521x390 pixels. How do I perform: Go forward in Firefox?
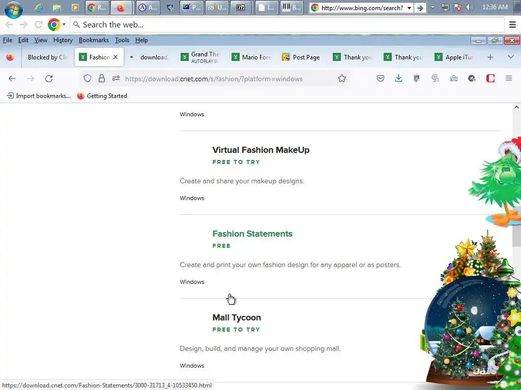[x=31, y=79]
